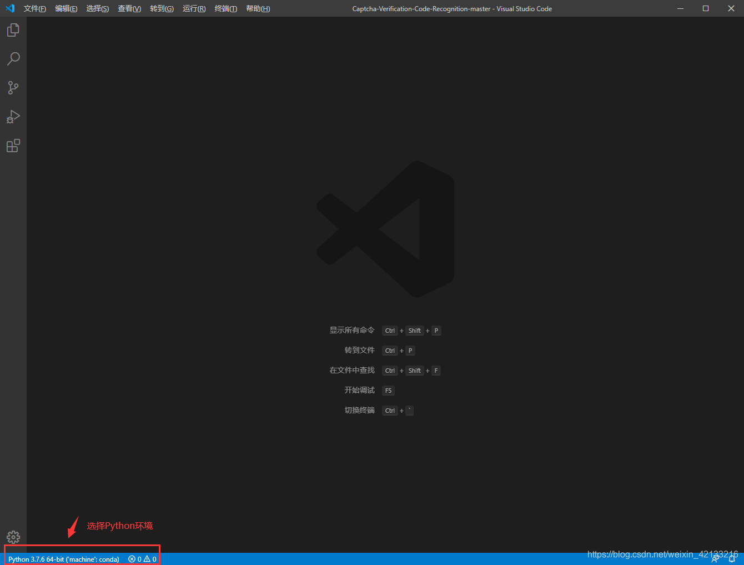Viewport: 744px width, 565px height.
Task: Select Python 3.7.6 interpreter in status bar
Action: 64,559
